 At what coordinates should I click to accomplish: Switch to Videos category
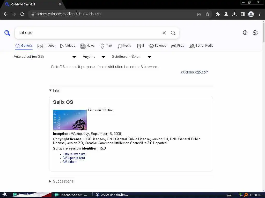[68, 46]
